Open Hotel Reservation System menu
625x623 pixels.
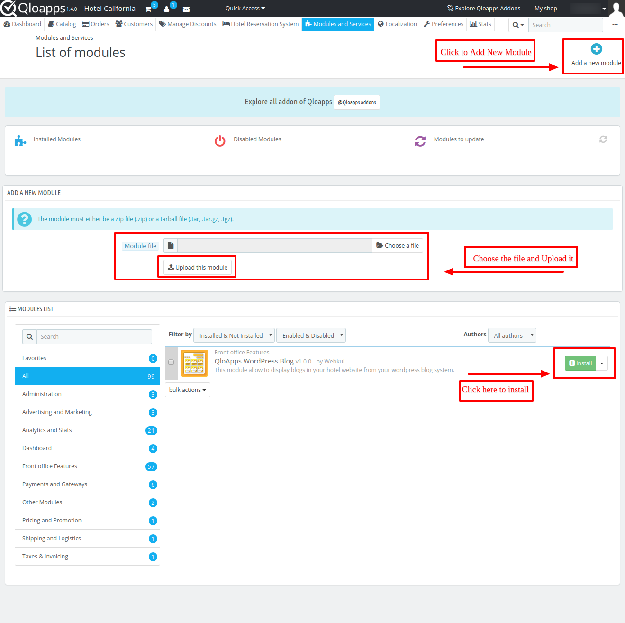click(261, 24)
